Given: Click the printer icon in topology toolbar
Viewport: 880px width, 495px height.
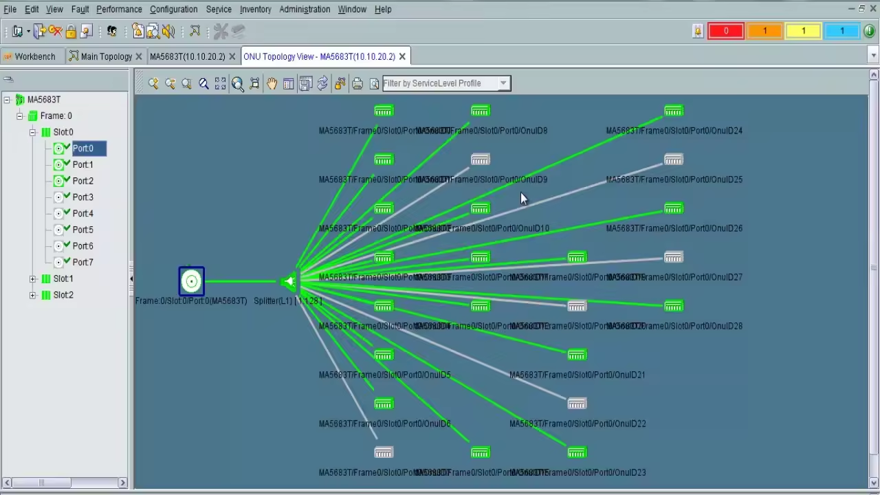Looking at the screenshot, I should click(357, 83).
